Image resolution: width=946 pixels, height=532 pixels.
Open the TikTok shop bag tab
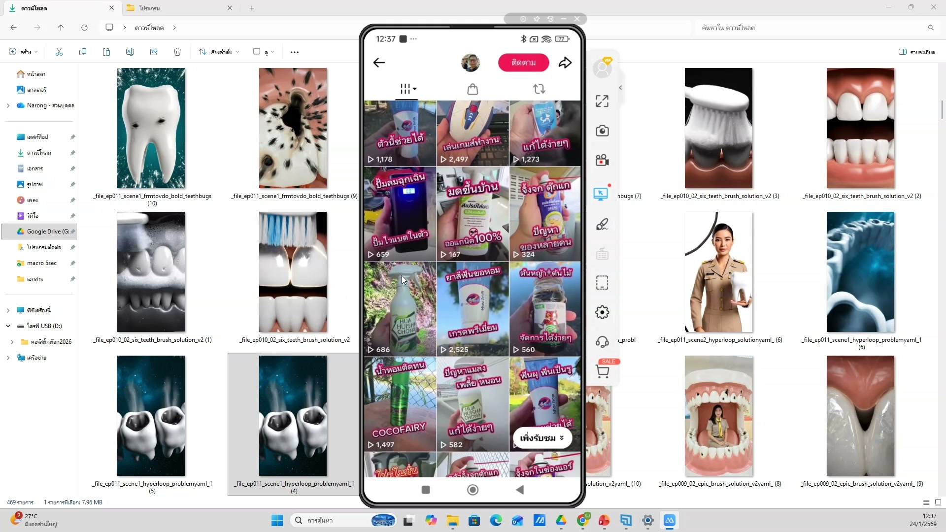[x=473, y=89]
